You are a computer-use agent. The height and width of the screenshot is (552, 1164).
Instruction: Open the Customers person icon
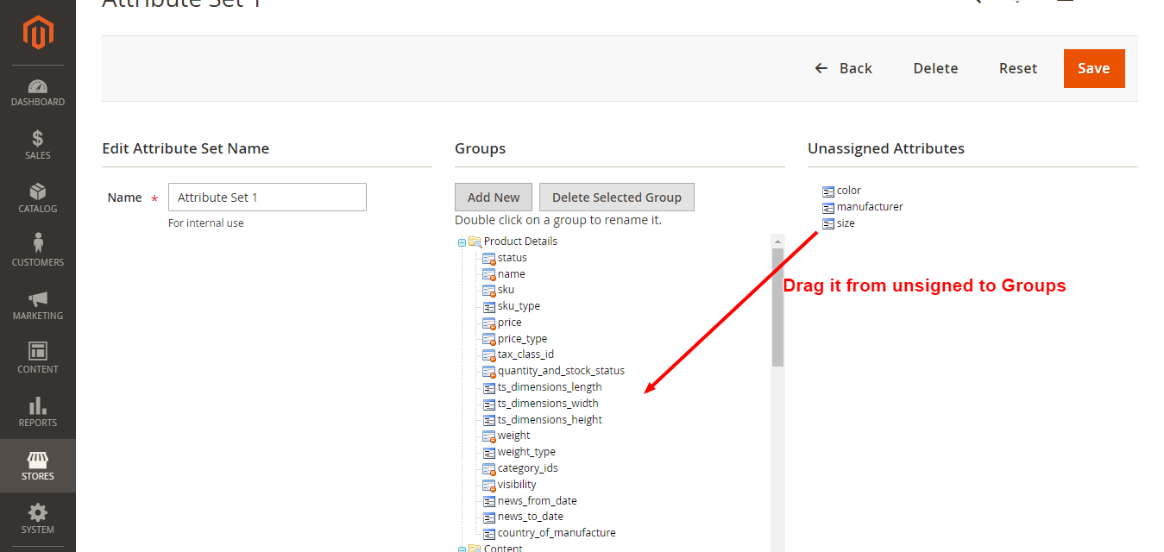(x=38, y=245)
